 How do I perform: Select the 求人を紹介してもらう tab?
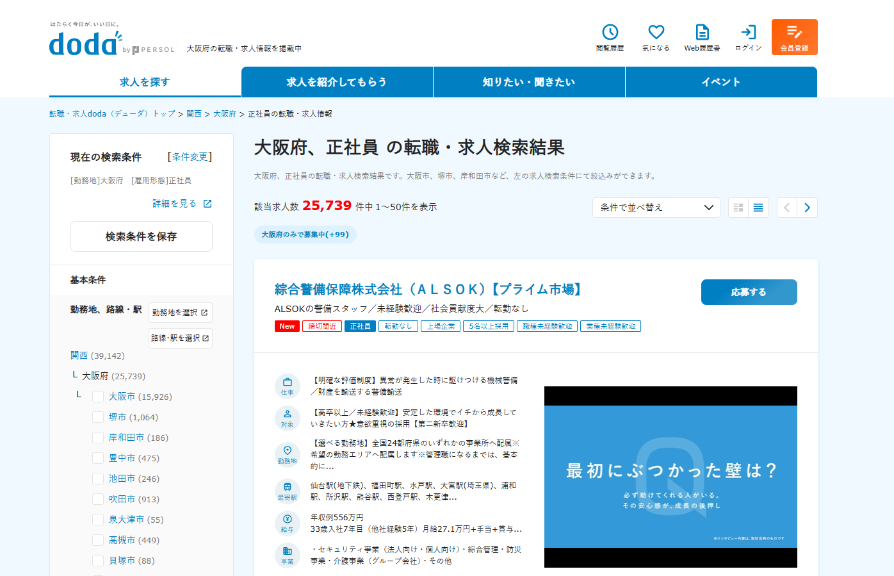click(x=337, y=82)
